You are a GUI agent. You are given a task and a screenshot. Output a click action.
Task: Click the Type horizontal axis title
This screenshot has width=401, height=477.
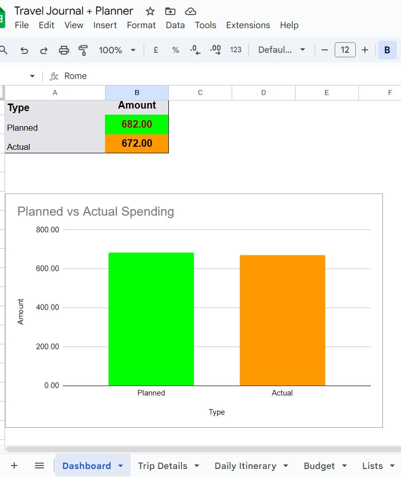[217, 412]
